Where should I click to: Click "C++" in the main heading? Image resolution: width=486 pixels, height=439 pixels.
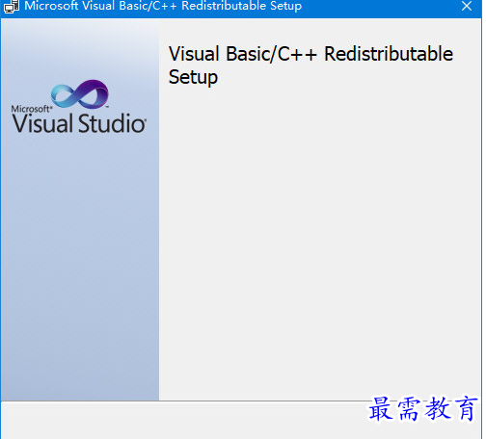tap(297, 54)
